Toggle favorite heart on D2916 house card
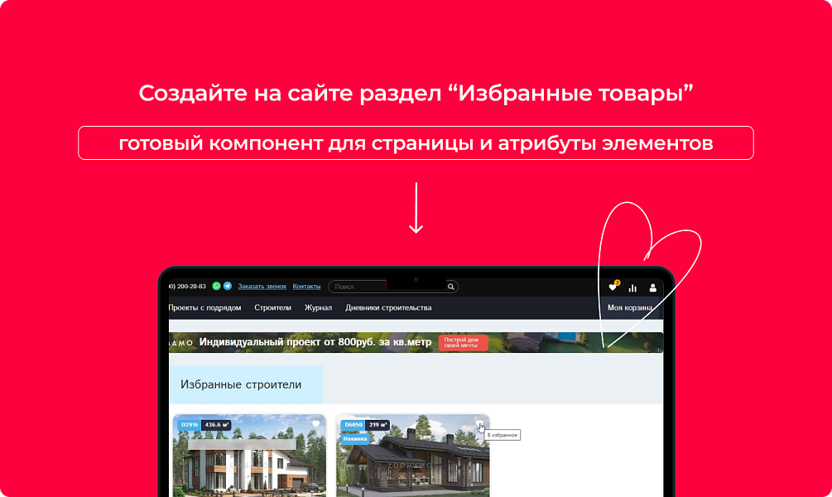The image size is (832, 497). point(315,424)
